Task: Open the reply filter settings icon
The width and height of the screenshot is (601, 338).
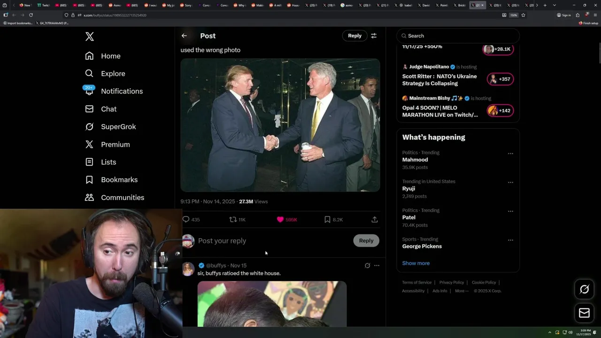Action: coord(374,36)
